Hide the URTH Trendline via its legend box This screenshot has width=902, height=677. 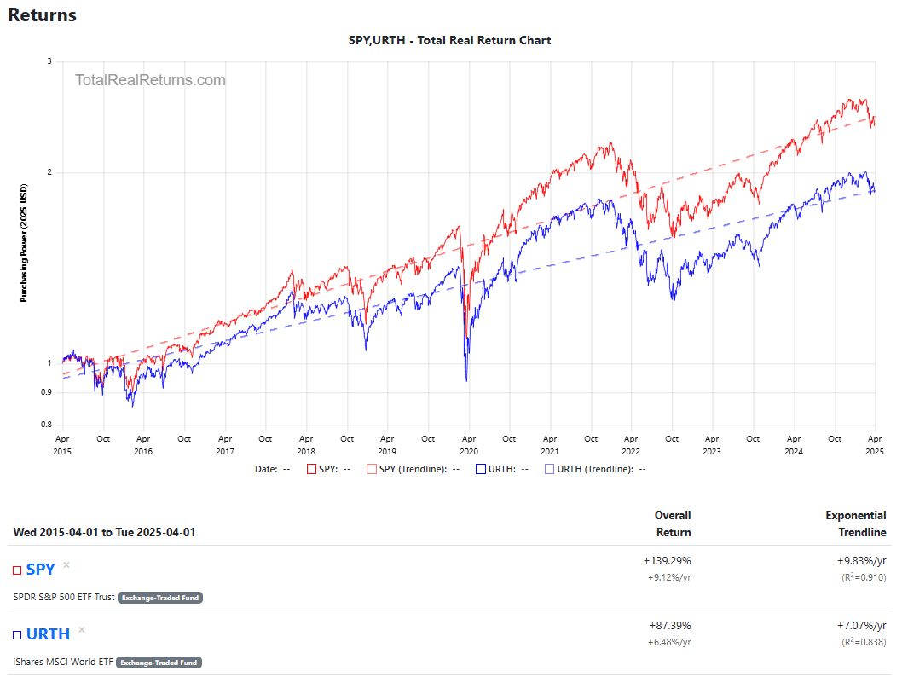coord(549,468)
